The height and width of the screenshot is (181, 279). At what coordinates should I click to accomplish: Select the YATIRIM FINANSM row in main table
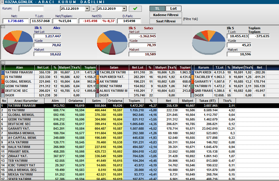tap(139, 106)
